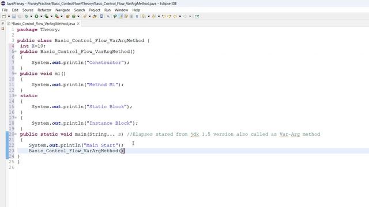This screenshot has width=369, height=207.
Task: Click the class name in line 3 declaration
Action: pyautogui.click(x=99, y=41)
